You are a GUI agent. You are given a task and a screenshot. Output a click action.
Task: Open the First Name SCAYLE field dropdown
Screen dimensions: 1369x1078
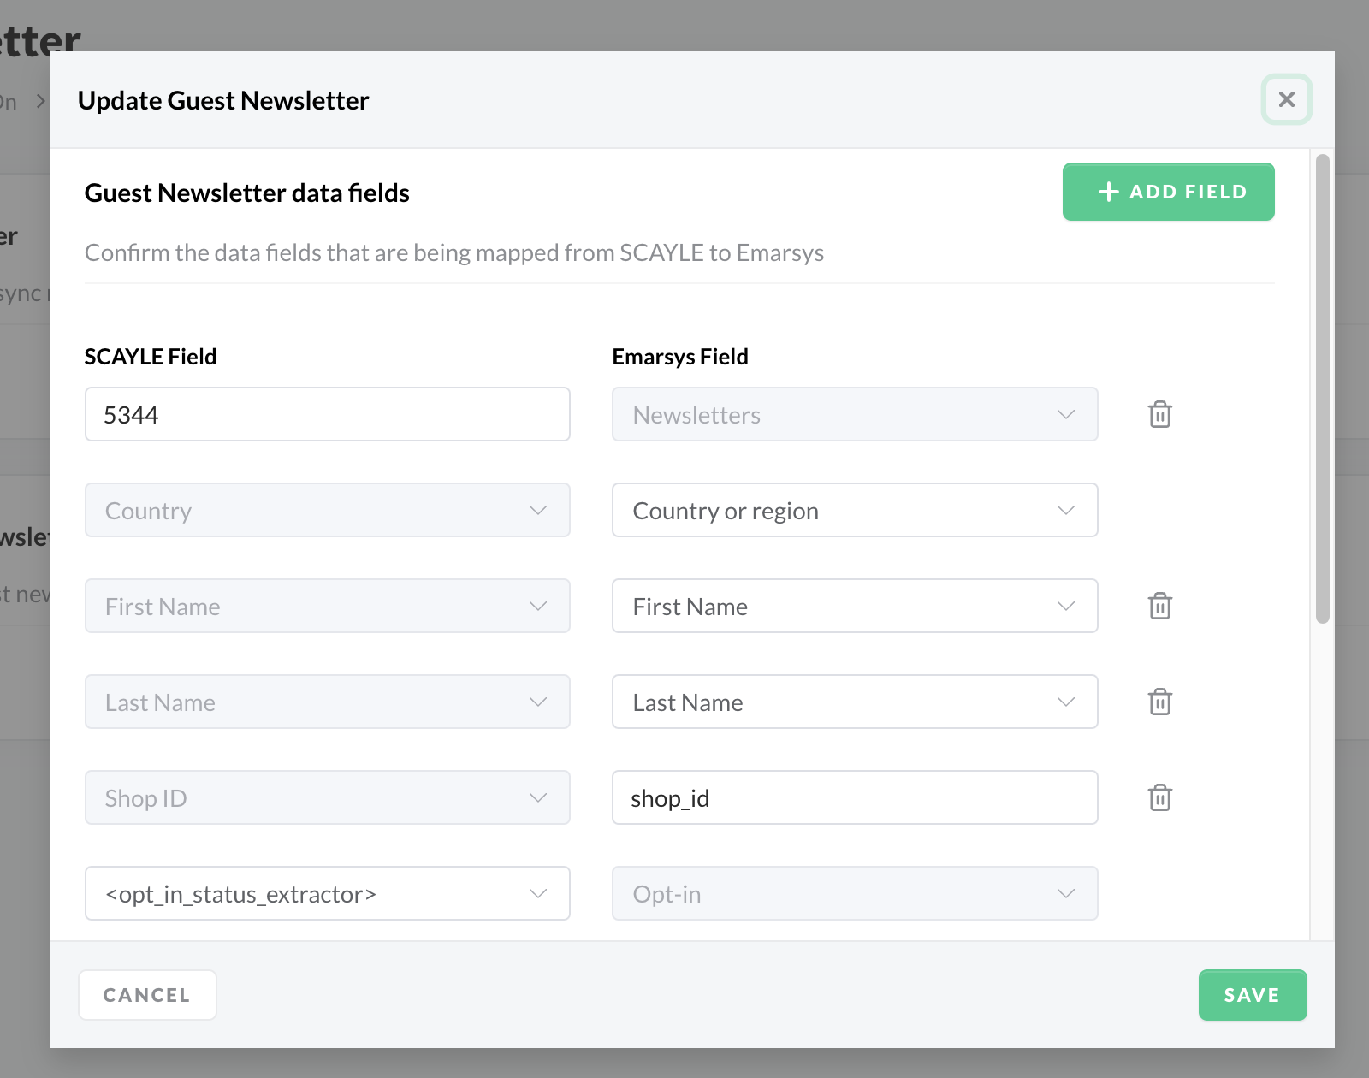pos(328,606)
